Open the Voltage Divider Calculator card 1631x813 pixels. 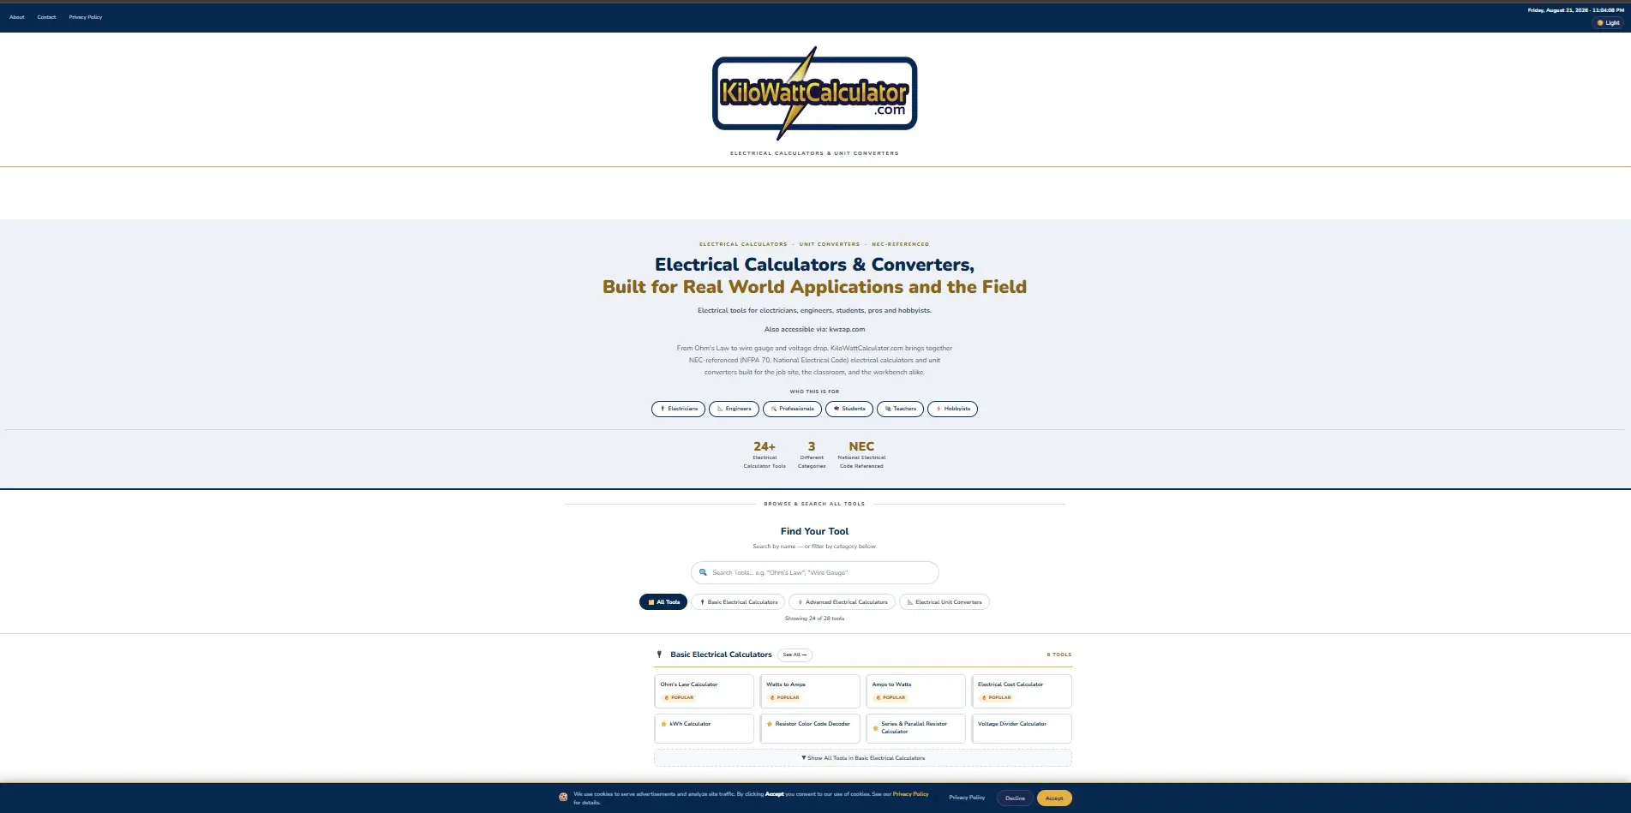click(1022, 728)
